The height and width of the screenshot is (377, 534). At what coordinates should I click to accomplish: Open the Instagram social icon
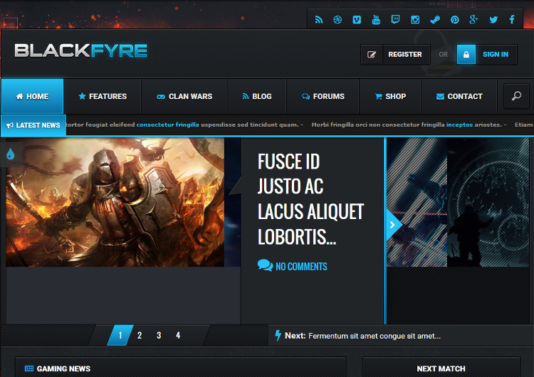[415, 20]
